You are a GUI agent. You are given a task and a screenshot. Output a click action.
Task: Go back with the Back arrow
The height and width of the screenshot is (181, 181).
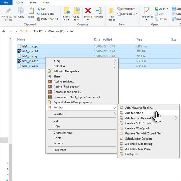(x=4, y=31)
